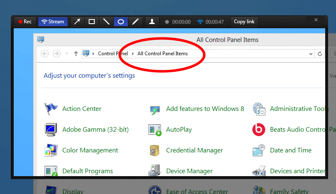Start recording with the Rec button
The image size is (336, 194).
(x=25, y=22)
